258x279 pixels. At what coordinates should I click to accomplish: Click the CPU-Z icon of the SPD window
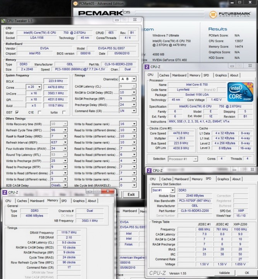(x=149, y=170)
